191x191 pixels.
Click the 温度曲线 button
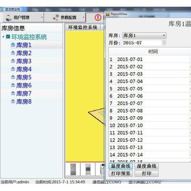point(121,166)
